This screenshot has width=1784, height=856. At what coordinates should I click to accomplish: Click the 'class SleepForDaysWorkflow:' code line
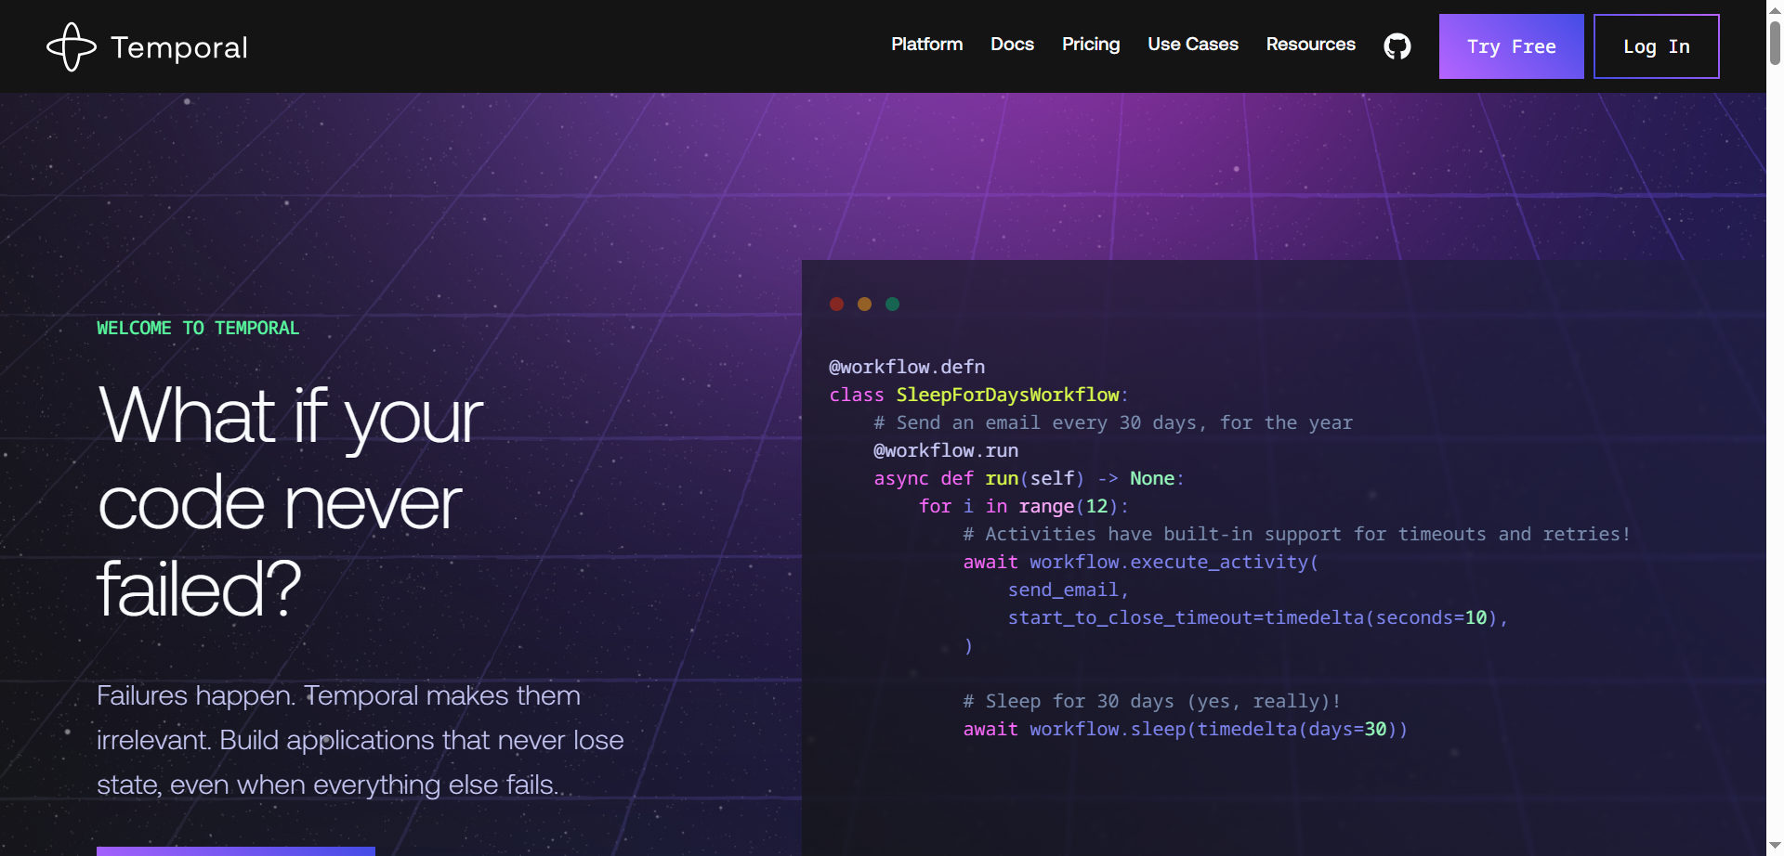click(x=978, y=395)
